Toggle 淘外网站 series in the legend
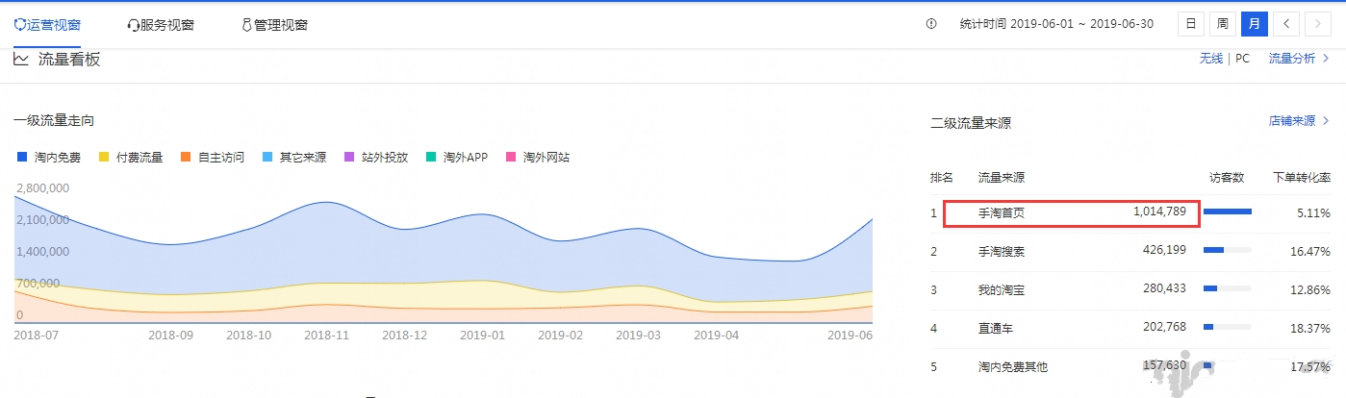 coord(539,157)
